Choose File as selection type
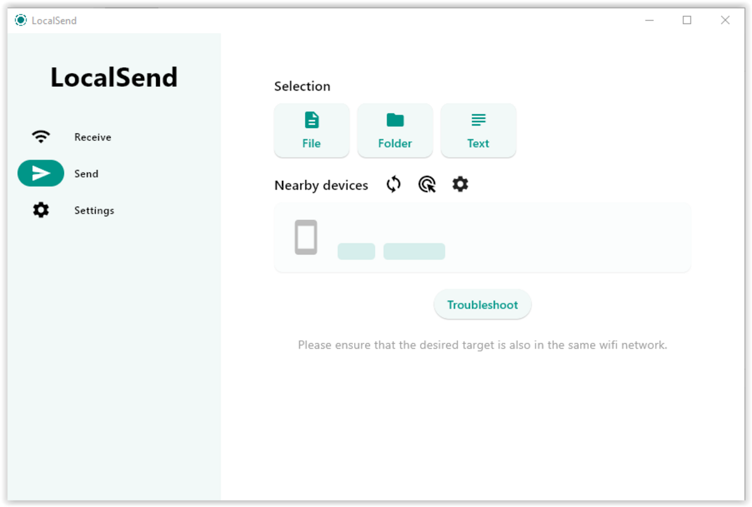This screenshot has width=752, height=507. tap(311, 130)
